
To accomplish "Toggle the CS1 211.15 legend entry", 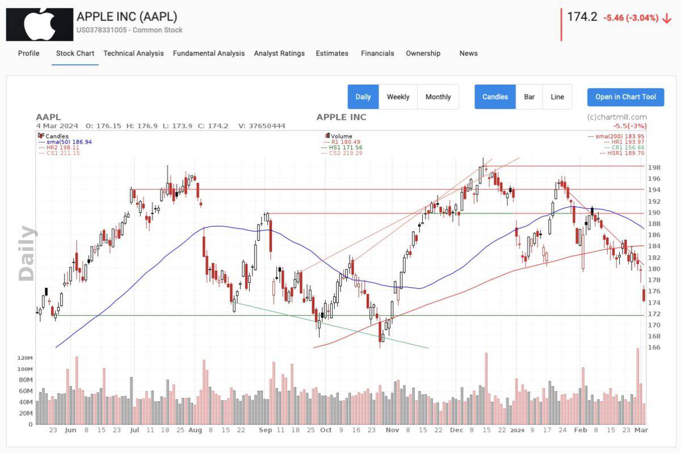I will [62, 152].
